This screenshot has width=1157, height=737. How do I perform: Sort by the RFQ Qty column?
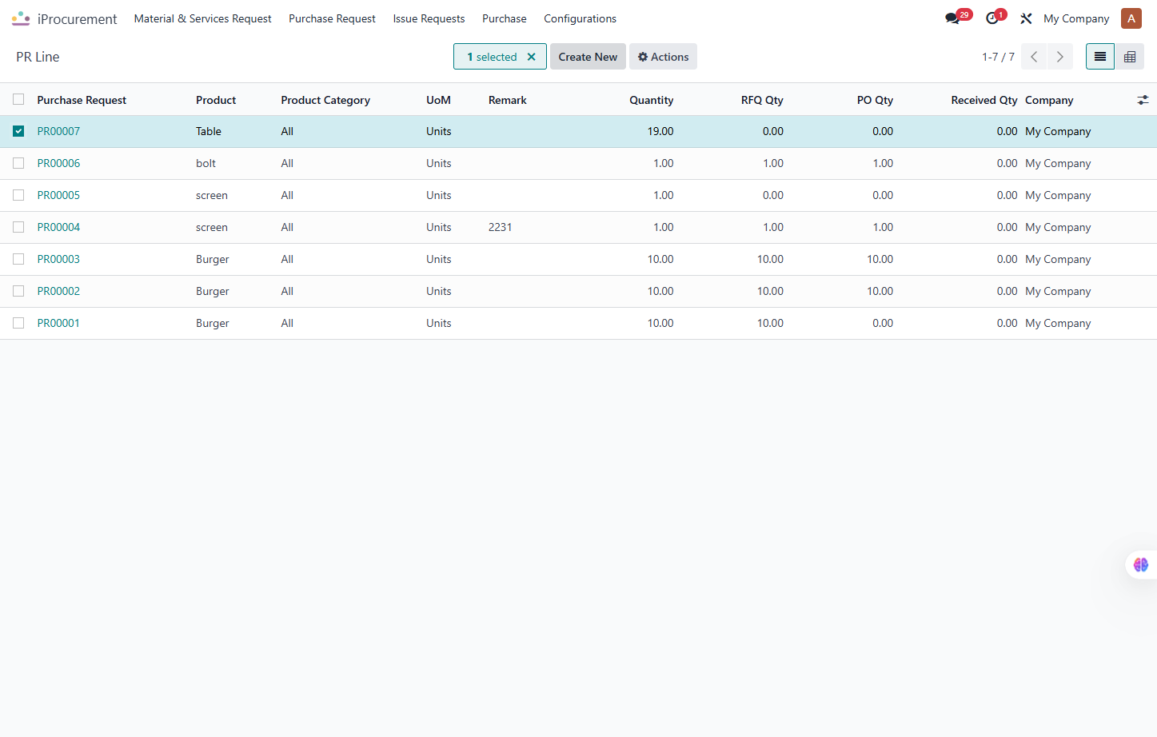coord(762,100)
